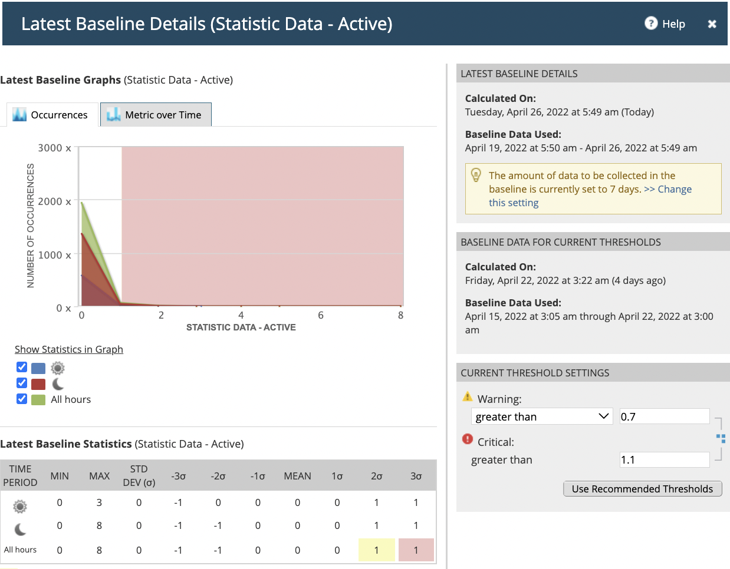Click the red Critical alert icon
Image resolution: width=730 pixels, height=569 pixels.
pos(468,439)
